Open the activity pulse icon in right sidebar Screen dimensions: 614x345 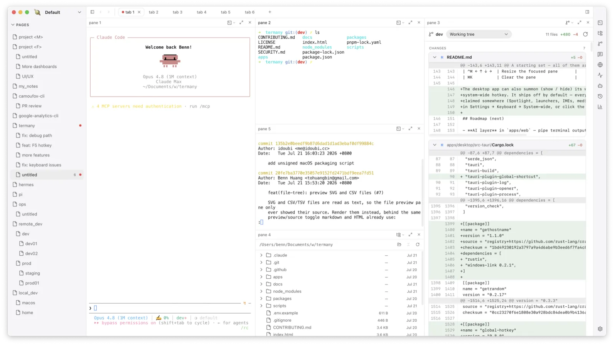click(x=600, y=76)
